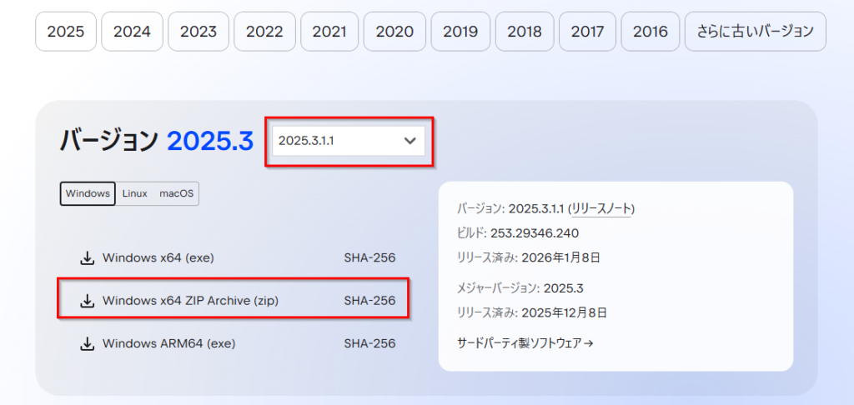Download the Windows x64 ZIP Archive

point(190,300)
